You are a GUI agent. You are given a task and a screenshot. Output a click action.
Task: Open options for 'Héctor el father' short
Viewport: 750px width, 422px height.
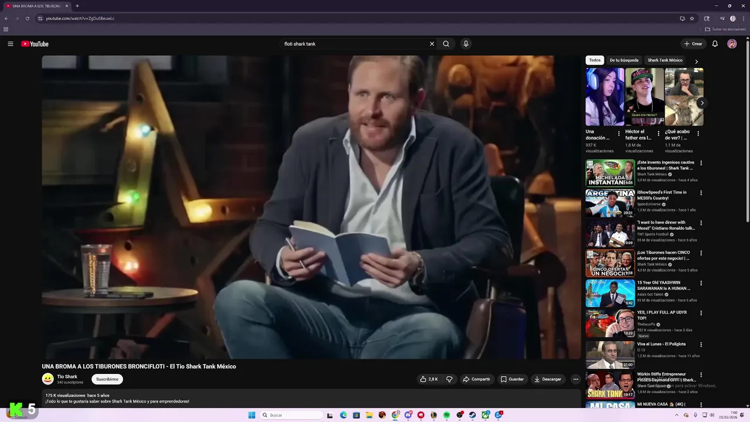click(x=658, y=134)
